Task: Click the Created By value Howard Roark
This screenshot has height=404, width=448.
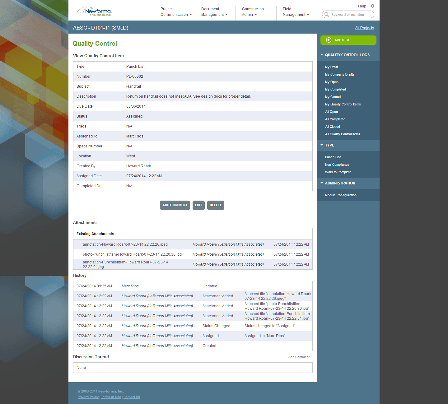Action: (x=138, y=166)
